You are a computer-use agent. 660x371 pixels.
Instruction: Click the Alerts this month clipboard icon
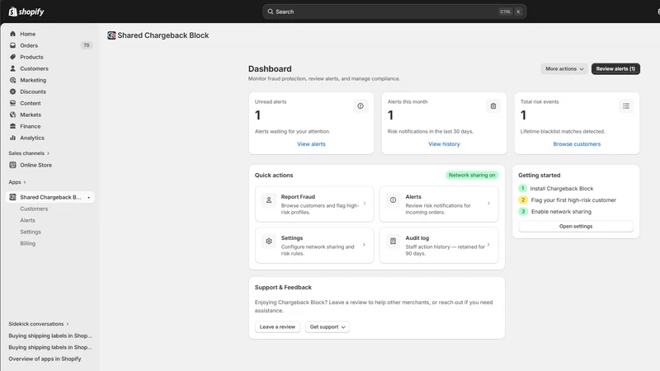[493, 106]
